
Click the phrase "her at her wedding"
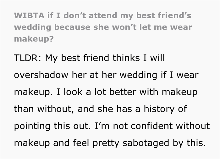point(114,75)
